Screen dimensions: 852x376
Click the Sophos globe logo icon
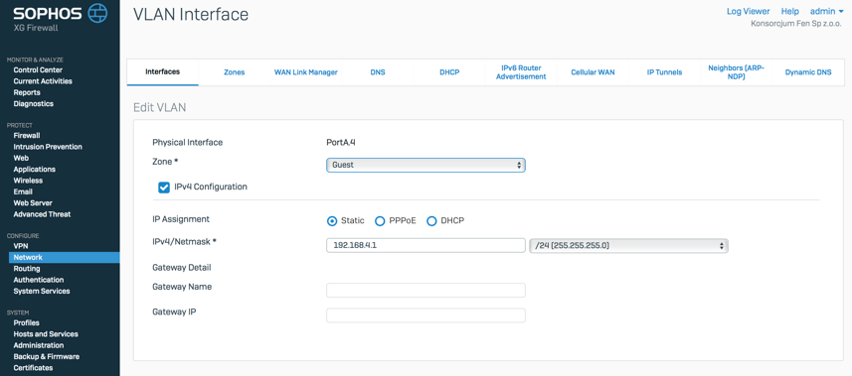(x=97, y=13)
